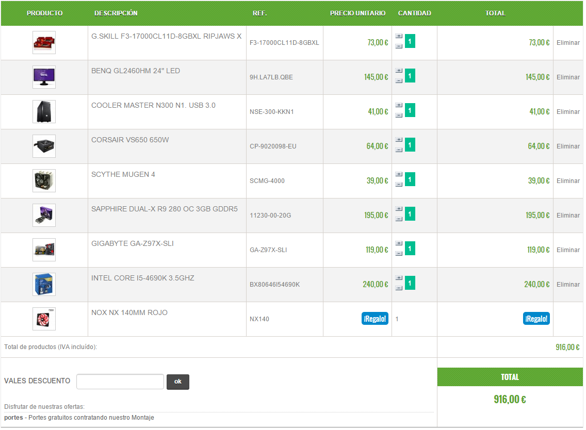Increase quantity of Intel Core i5-4690K

click(x=399, y=278)
